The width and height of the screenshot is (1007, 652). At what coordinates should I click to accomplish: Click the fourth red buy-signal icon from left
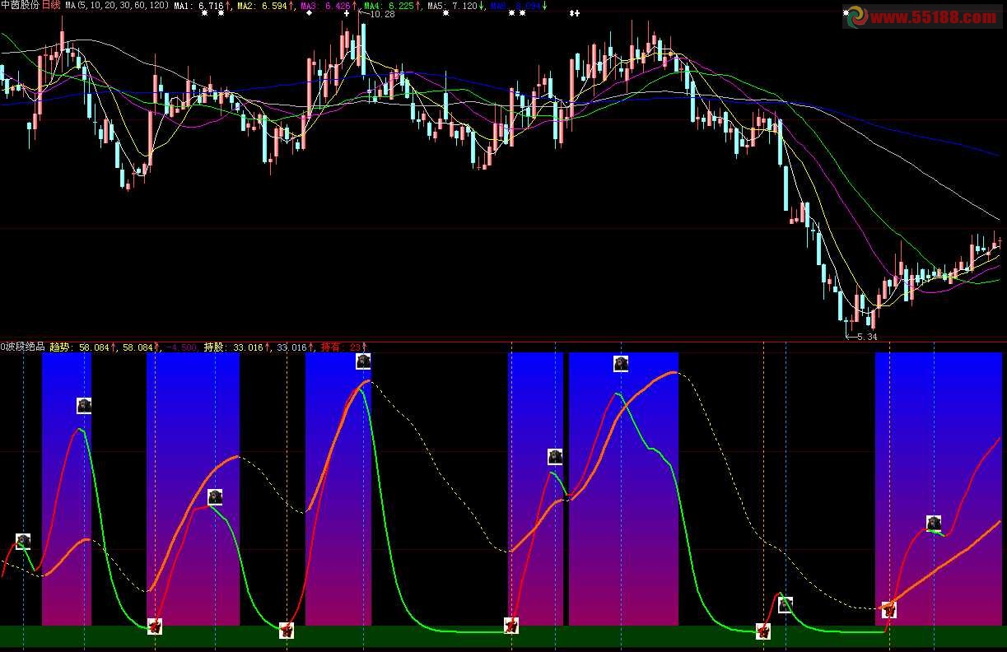764,631
